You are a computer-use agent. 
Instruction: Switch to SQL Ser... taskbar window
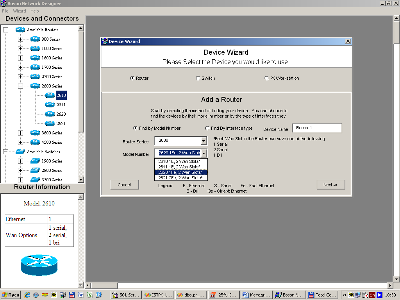tap(126, 295)
